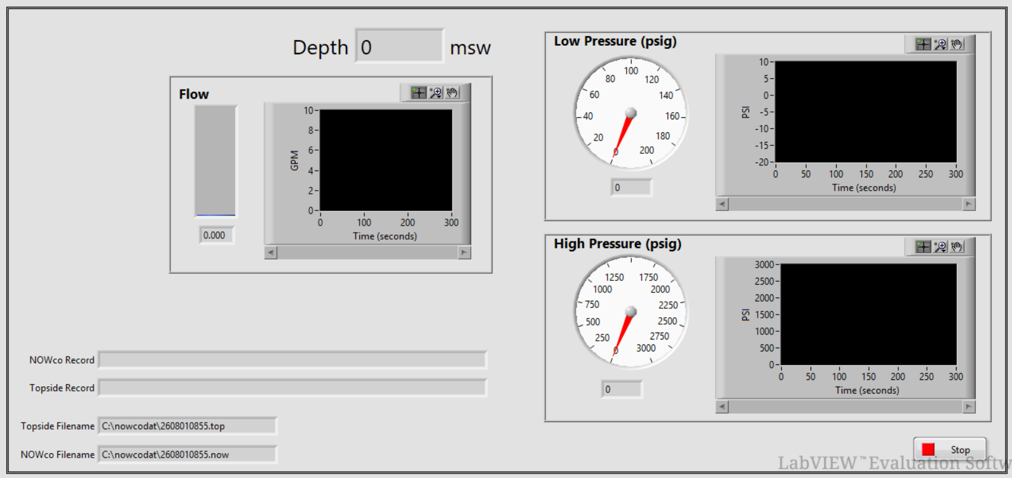Click the 'msw' unit label
The image size is (1012, 478).
(x=470, y=48)
